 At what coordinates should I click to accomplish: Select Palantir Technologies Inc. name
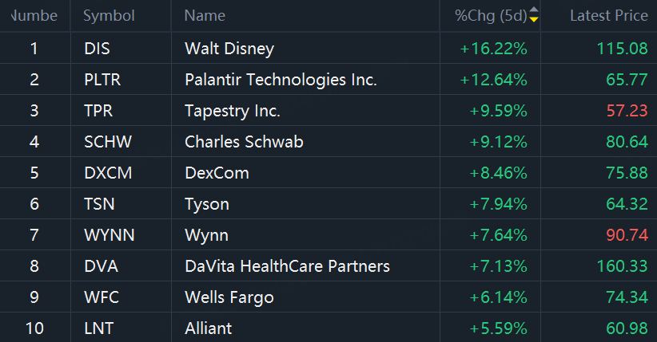pos(281,80)
